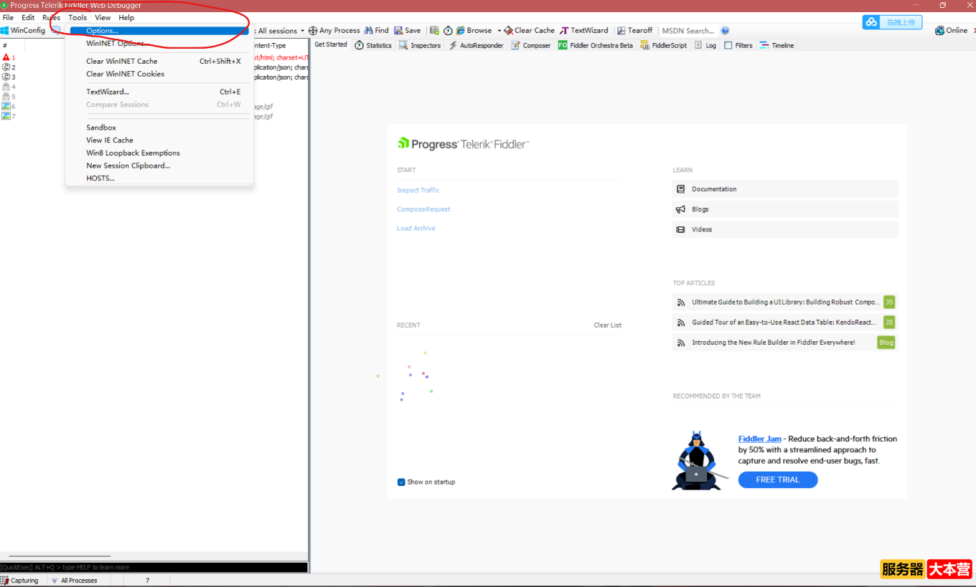
Task: Open Blogs in the Learn section
Action: click(x=785, y=209)
